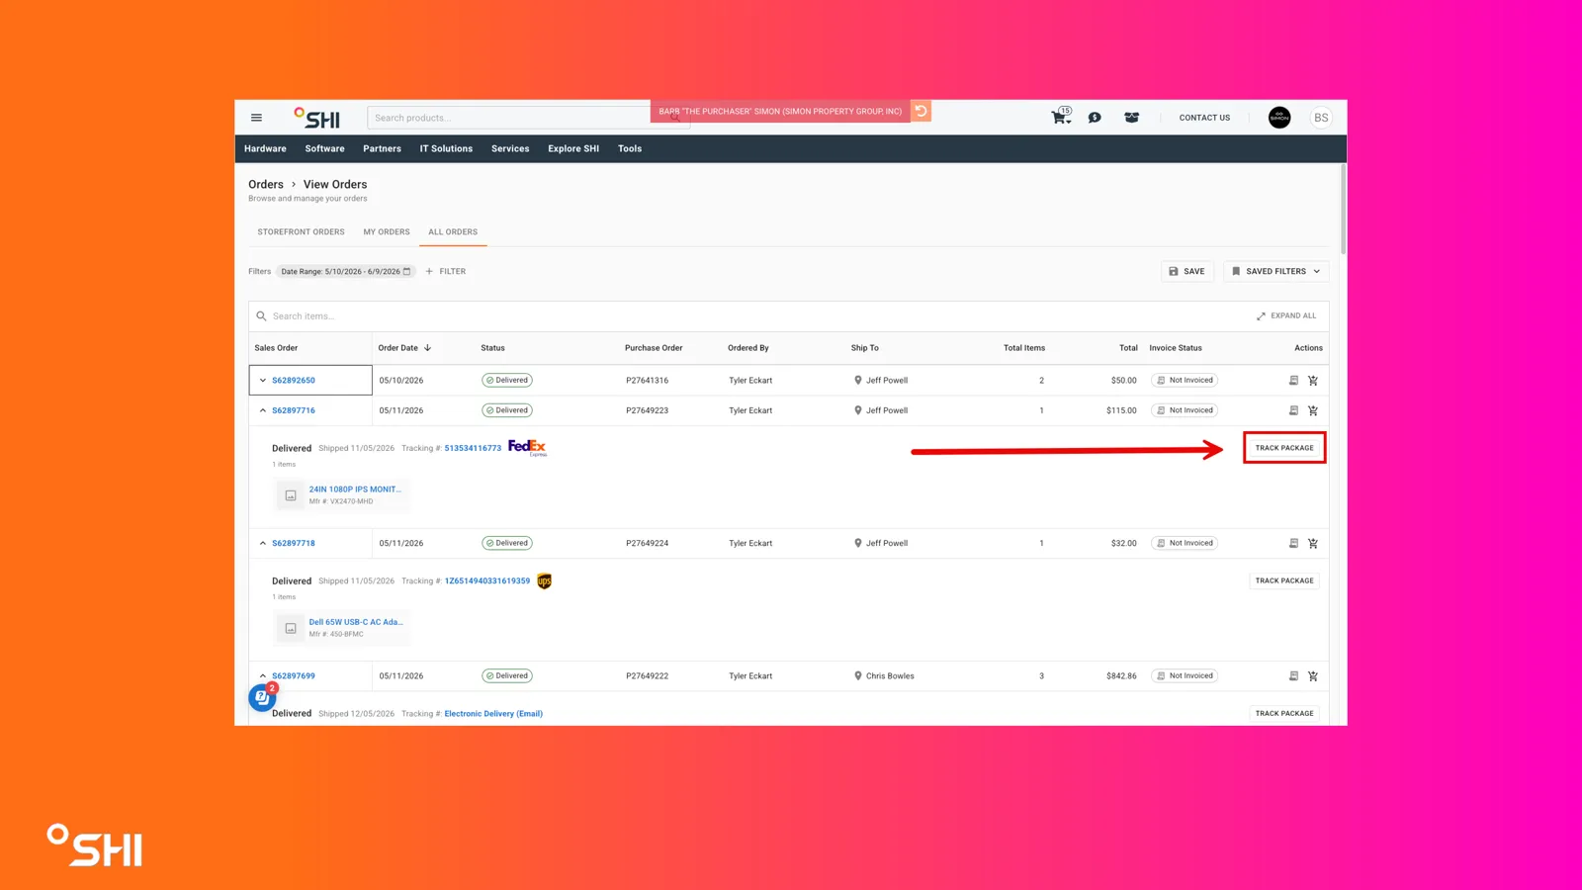Click the reorder cart icon for order S62897718
The height and width of the screenshot is (890, 1582).
1313,543
